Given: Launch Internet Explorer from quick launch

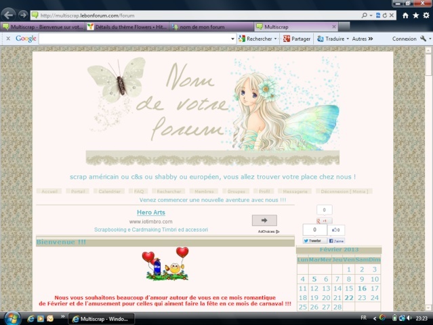Looking at the screenshot, I should [x=30, y=319].
